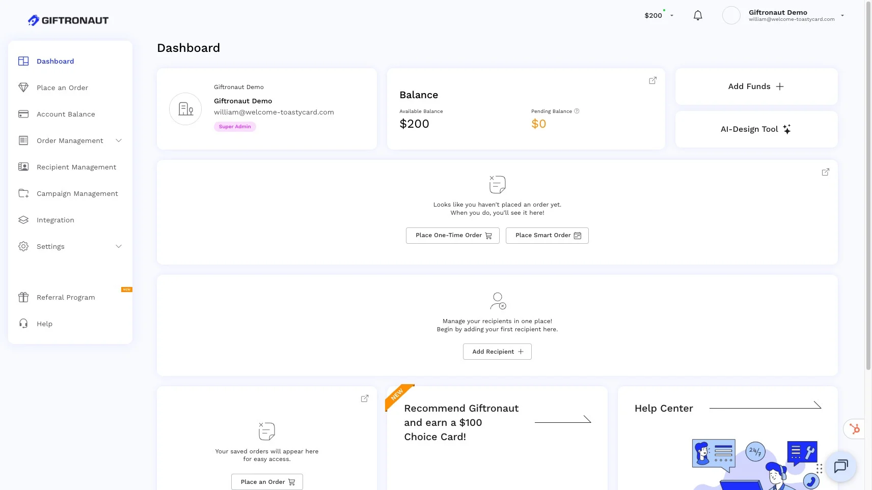872x490 pixels.
Task: Click the no-recipient person icon
Action: 498,301
